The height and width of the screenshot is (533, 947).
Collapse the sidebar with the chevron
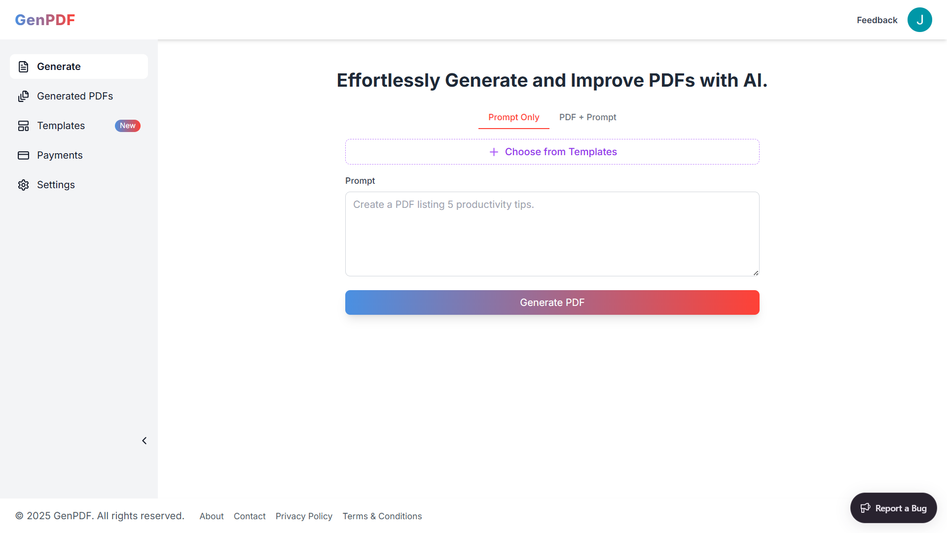pos(144,440)
